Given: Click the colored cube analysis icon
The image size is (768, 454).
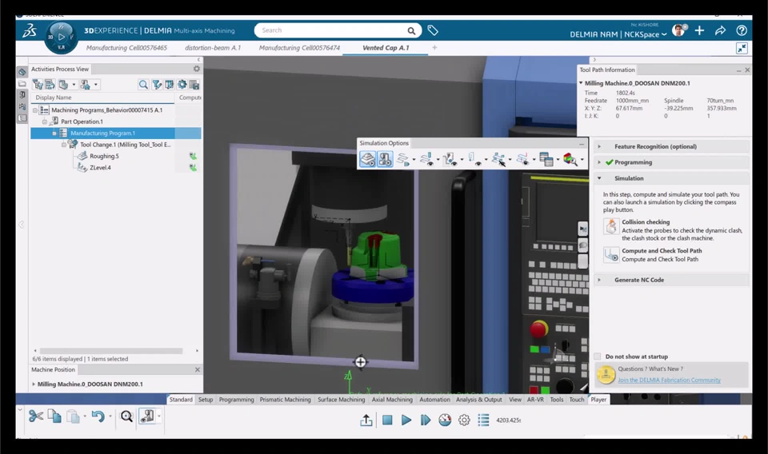Looking at the screenshot, I should pyautogui.click(x=570, y=160).
